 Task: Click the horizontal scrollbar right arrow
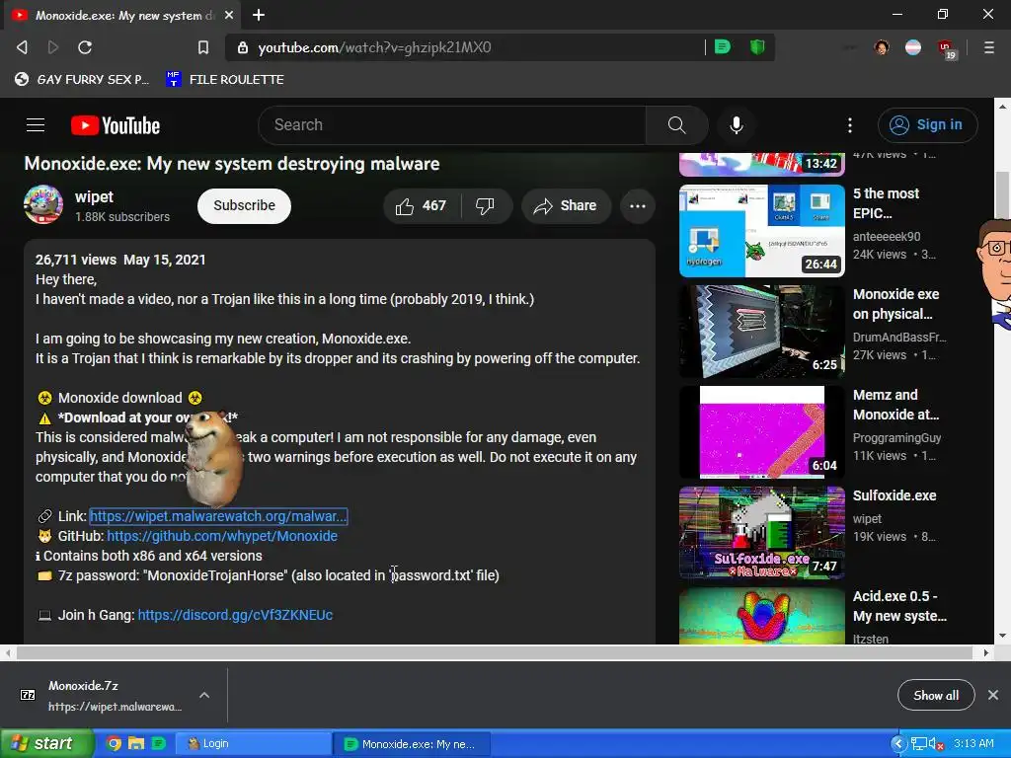tap(986, 653)
